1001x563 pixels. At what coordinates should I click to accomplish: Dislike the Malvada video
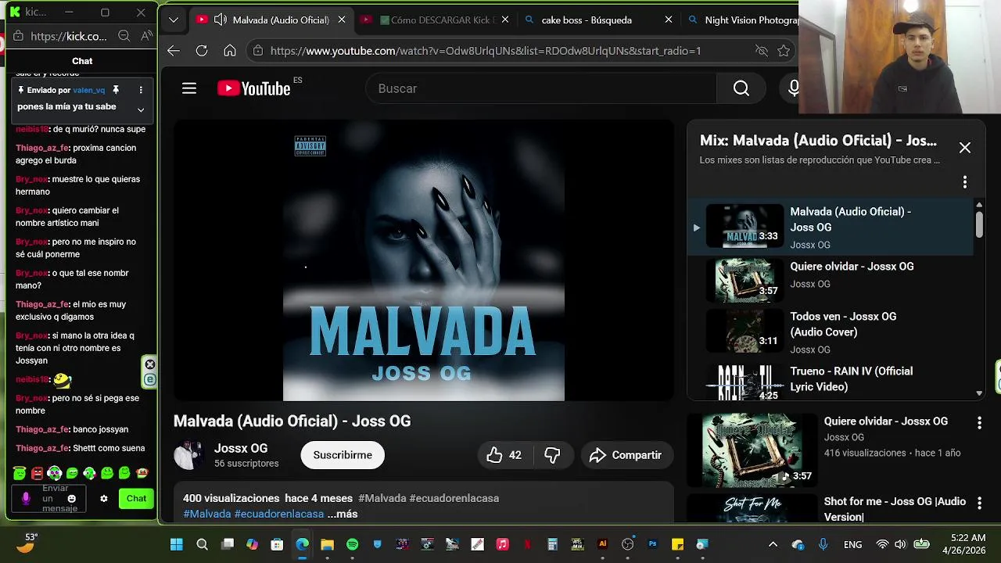[x=552, y=455]
